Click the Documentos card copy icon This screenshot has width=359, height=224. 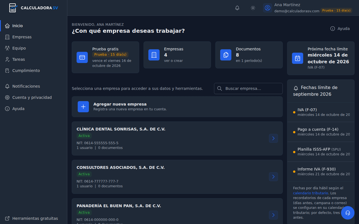coord(226,55)
